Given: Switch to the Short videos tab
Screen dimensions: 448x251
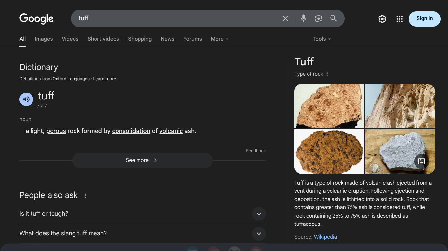Looking at the screenshot, I should pos(103,39).
